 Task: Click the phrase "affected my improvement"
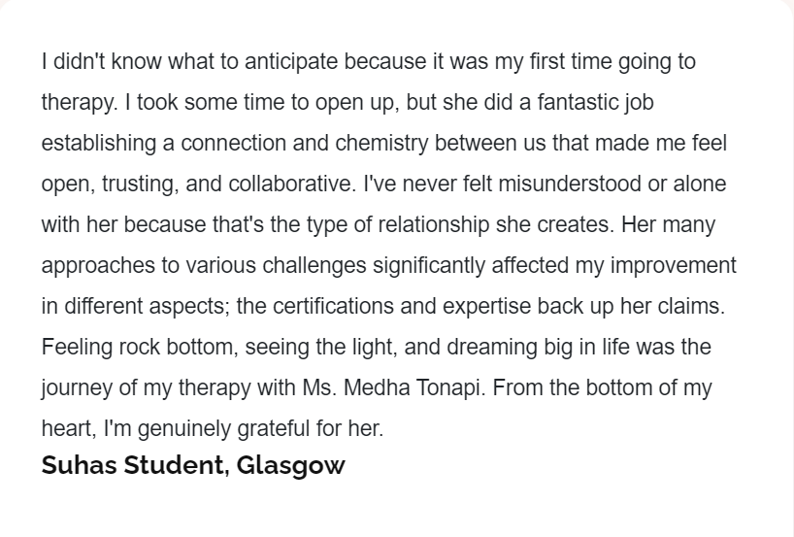click(x=613, y=266)
